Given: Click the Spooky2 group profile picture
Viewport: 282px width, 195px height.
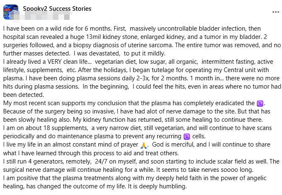Looking at the screenshot, I should pyautogui.click(x=11, y=12).
